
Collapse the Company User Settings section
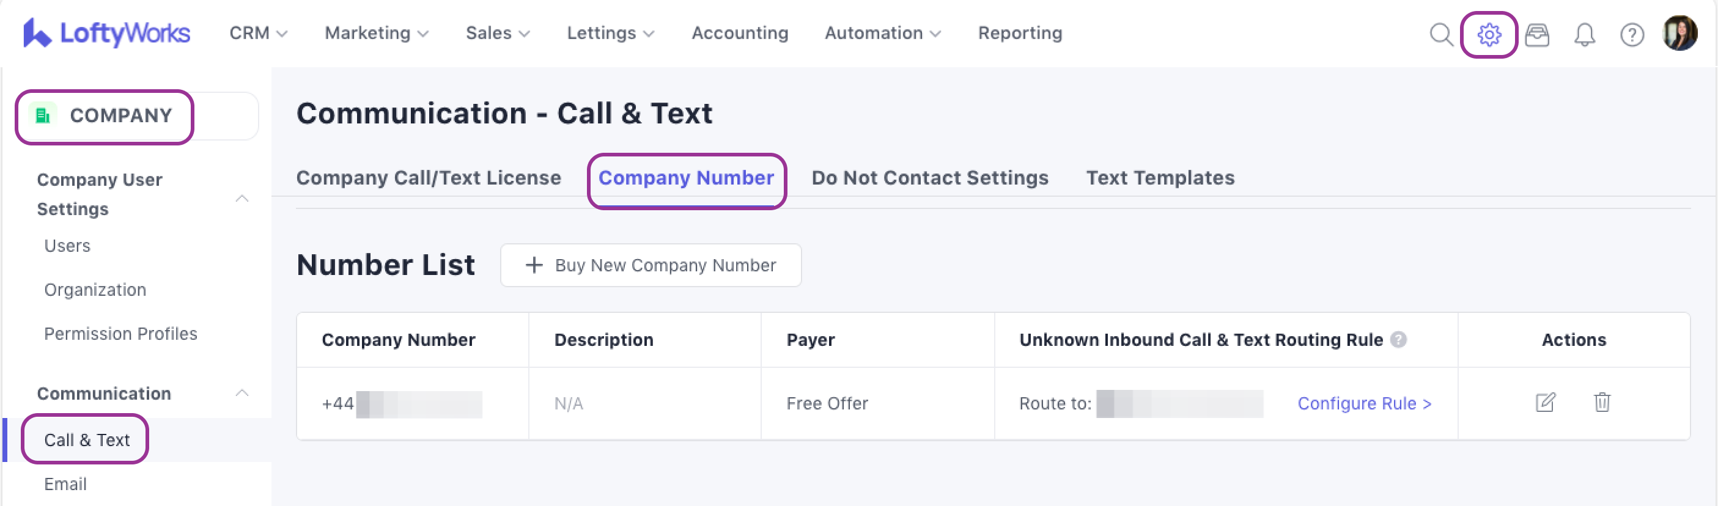(242, 198)
